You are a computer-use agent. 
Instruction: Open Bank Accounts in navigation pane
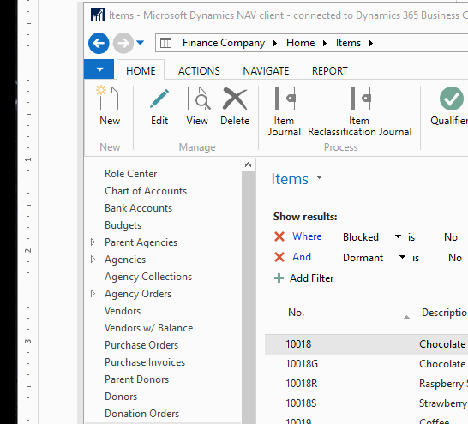139,208
